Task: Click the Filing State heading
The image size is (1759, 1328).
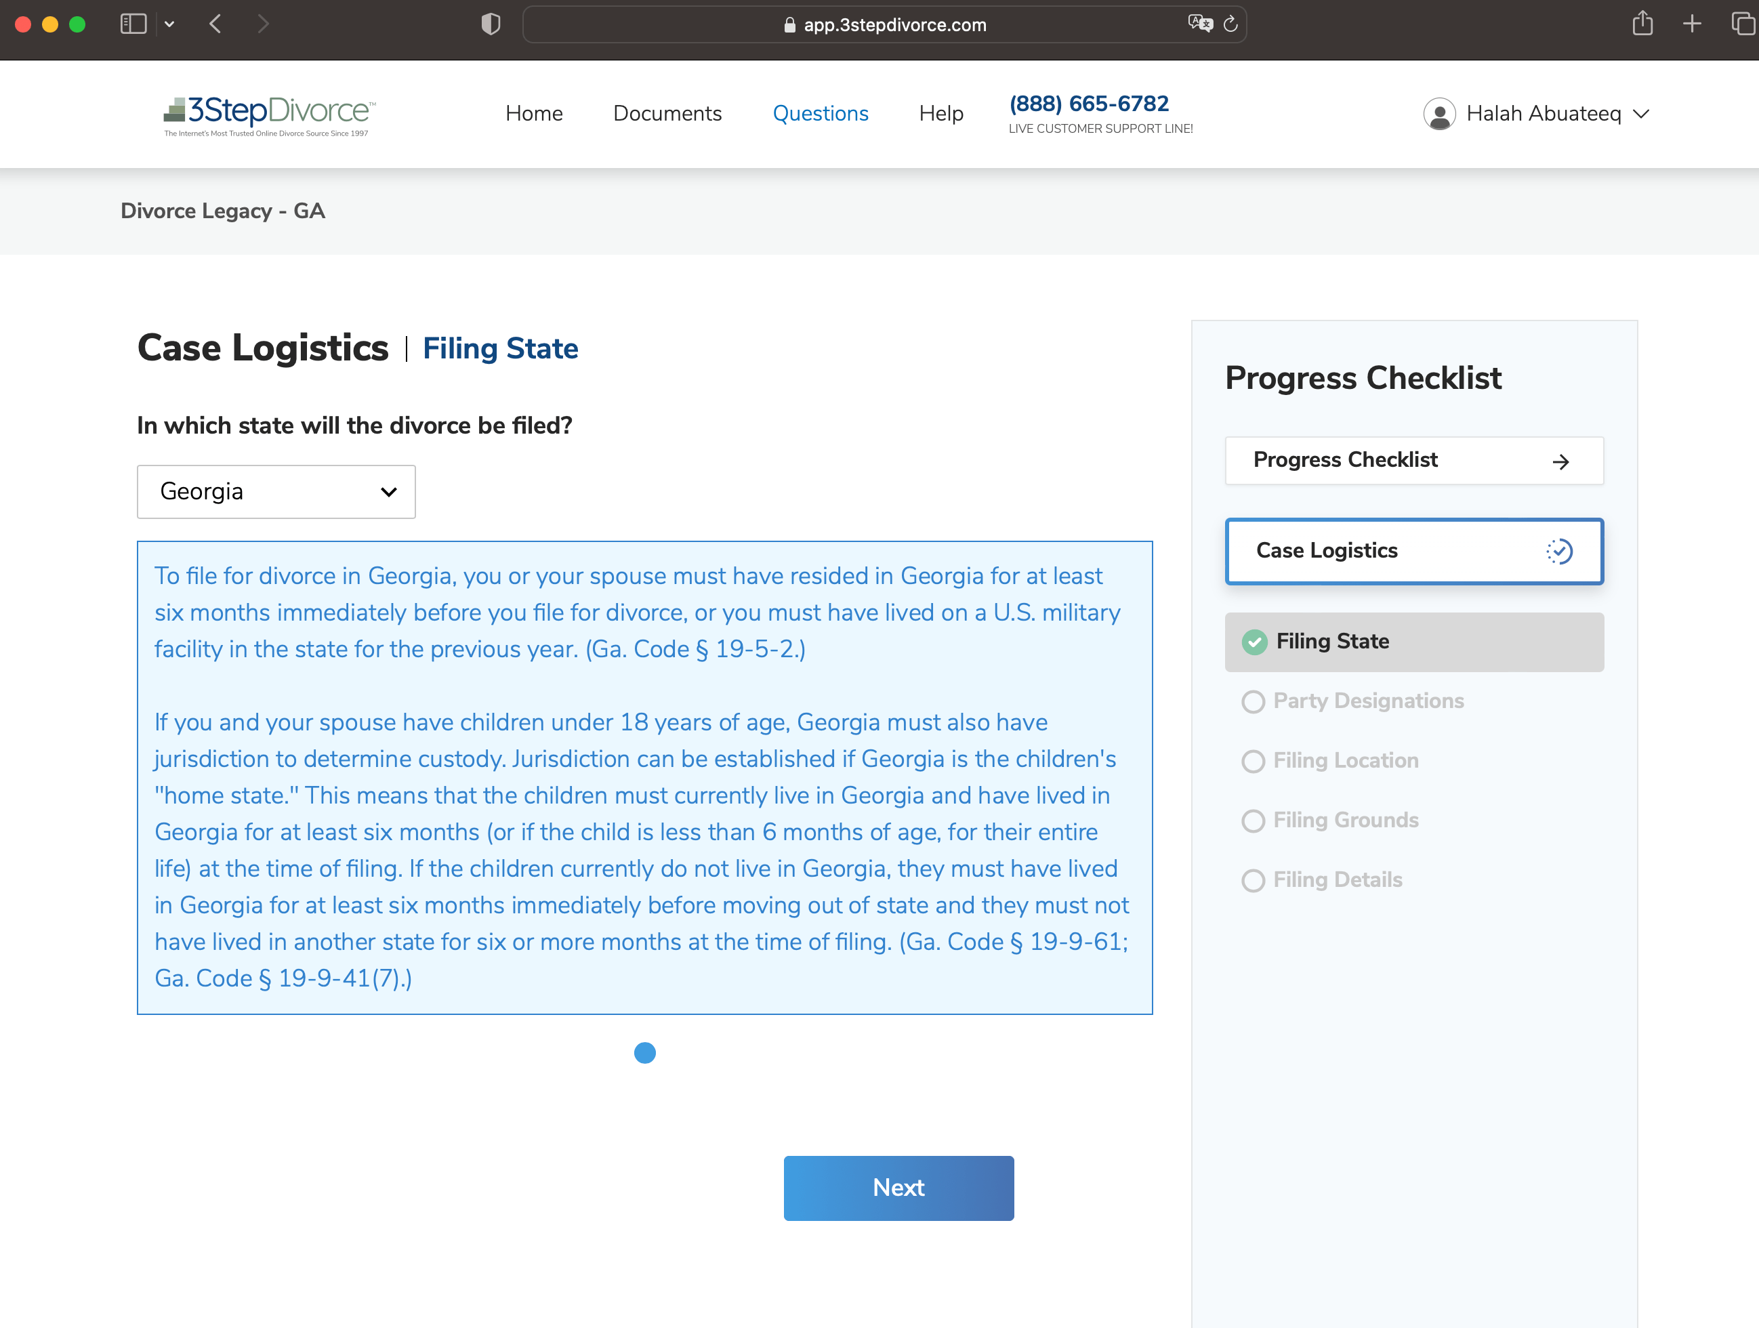Action: click(x=500, y=349)
